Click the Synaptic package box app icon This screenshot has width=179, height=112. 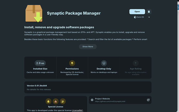coord(34,13)
